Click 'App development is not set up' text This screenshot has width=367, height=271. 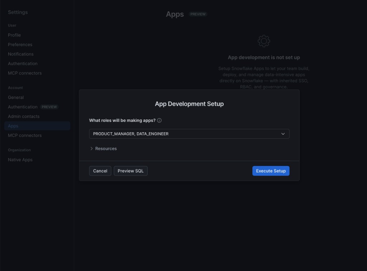tap(264, 57)
